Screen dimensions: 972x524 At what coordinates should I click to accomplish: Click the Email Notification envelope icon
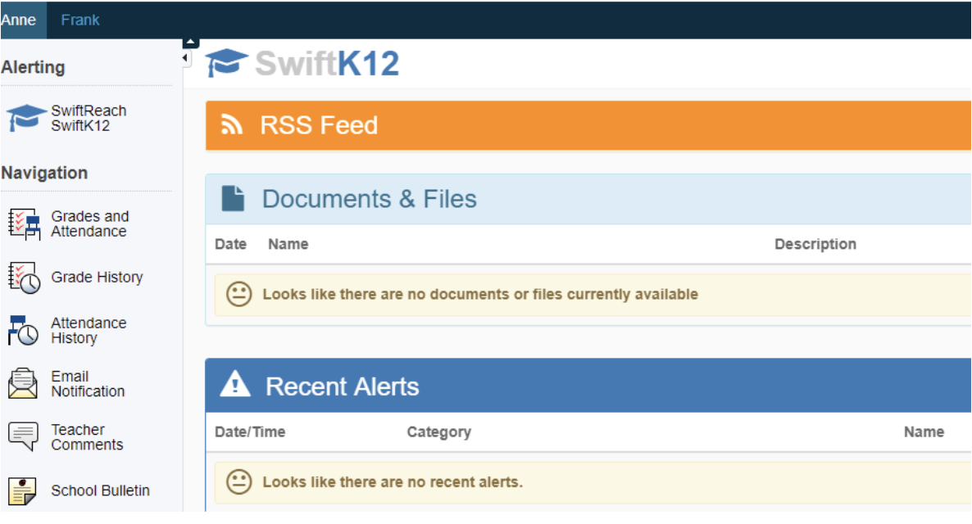click(x=23, y=383)
